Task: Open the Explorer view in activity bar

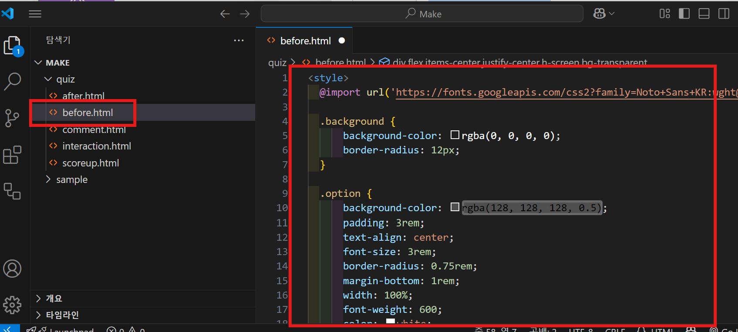Action: coord(12,45)
